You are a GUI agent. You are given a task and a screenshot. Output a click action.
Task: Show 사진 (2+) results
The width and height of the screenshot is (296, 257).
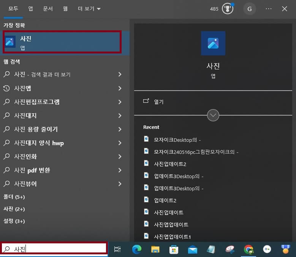click(x=14, y=209)
